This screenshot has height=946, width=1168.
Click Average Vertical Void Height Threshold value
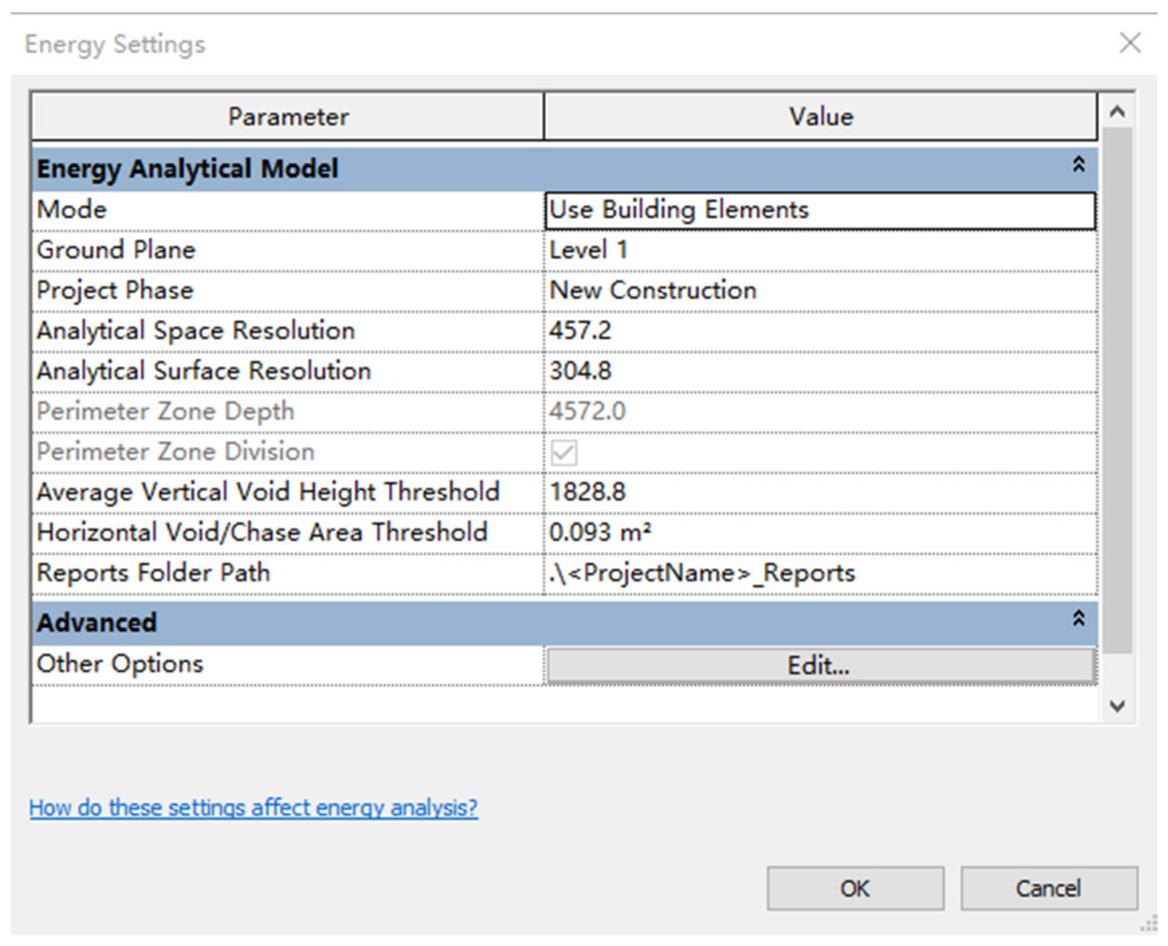pyautogui.click(x=820, y=492)
